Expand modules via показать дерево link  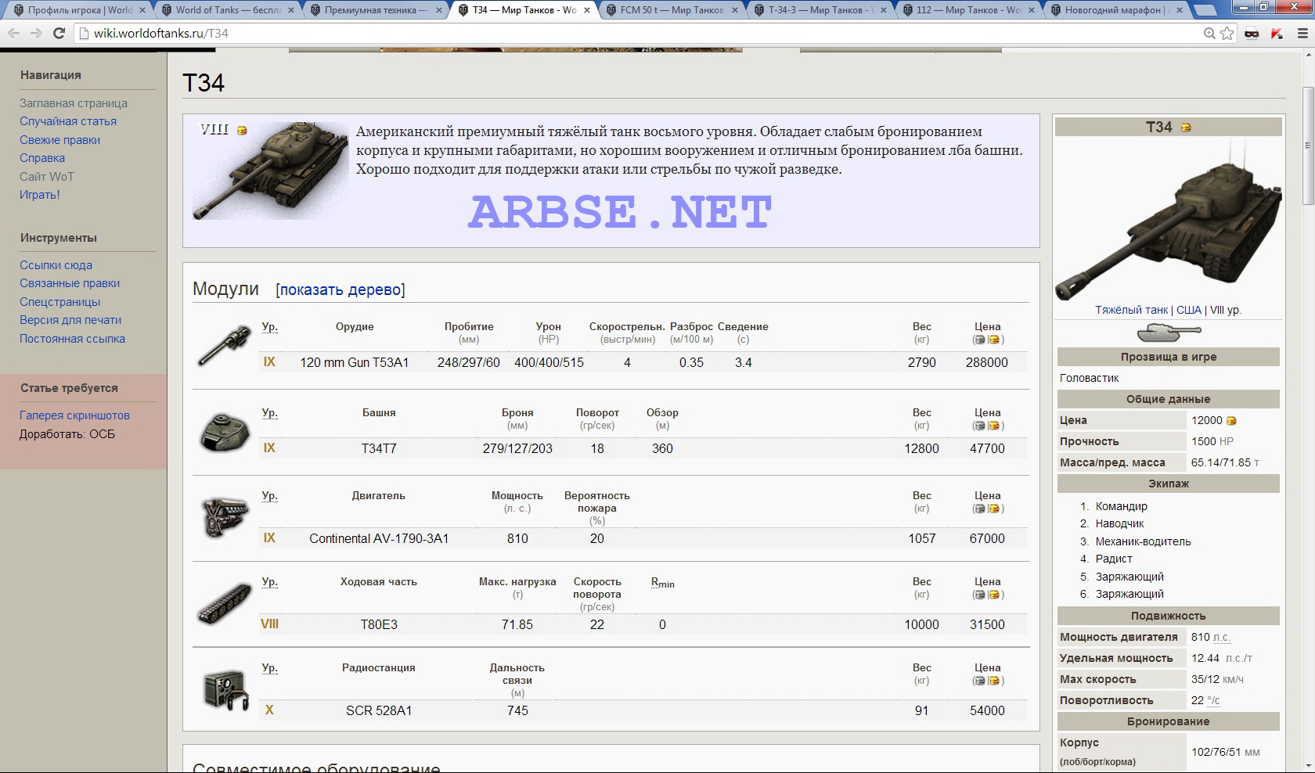340,289
